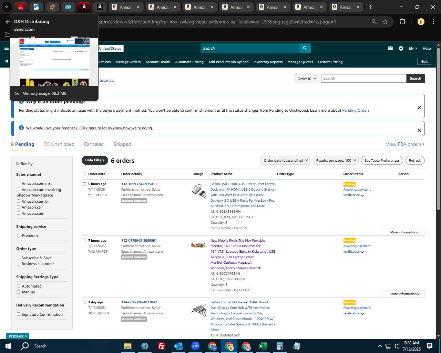The height and width of the screenshot is (353, 441).
Task: Launch FileZilla from the taskbar
Action: click(161, 346)
